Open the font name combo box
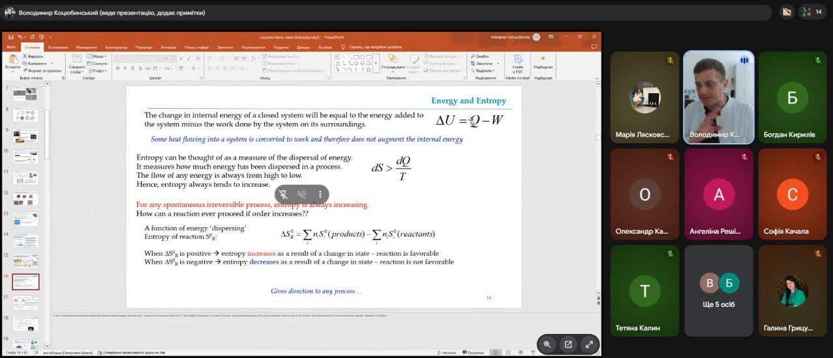 (137, 59)
